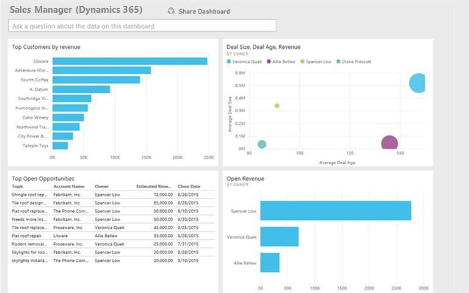Click the Spencer Low legend color dot
The width and height of the screenshot is (469, 293).
(x=302, y=61)
